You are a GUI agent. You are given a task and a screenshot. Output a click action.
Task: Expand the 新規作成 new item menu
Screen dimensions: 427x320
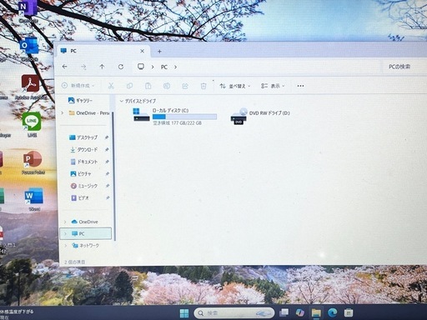coord(78,86)
